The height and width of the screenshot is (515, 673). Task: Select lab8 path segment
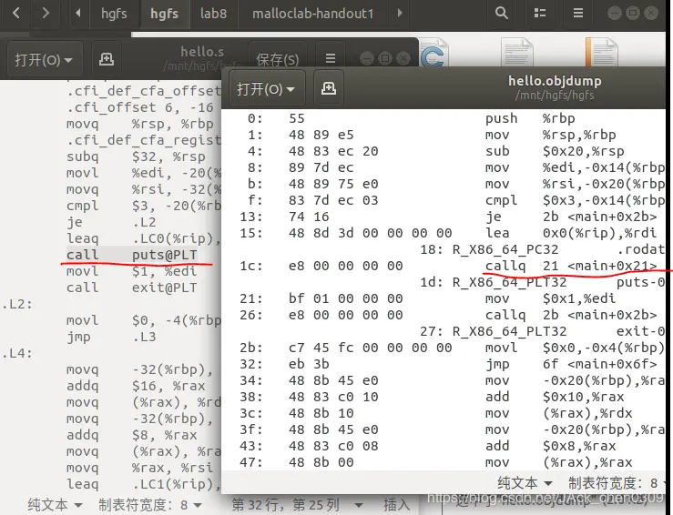coord(213,14)
